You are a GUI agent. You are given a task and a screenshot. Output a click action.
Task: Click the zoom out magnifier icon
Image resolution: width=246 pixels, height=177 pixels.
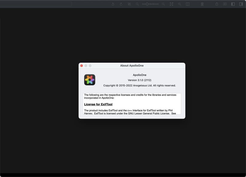[x=137, y=4]
